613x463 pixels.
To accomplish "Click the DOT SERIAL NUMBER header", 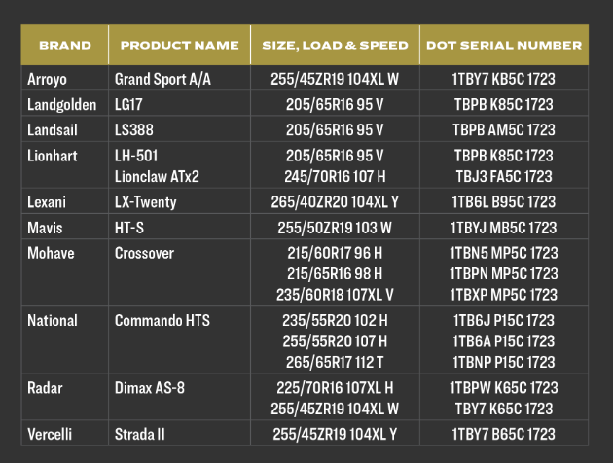I will [x=503, y=46].
